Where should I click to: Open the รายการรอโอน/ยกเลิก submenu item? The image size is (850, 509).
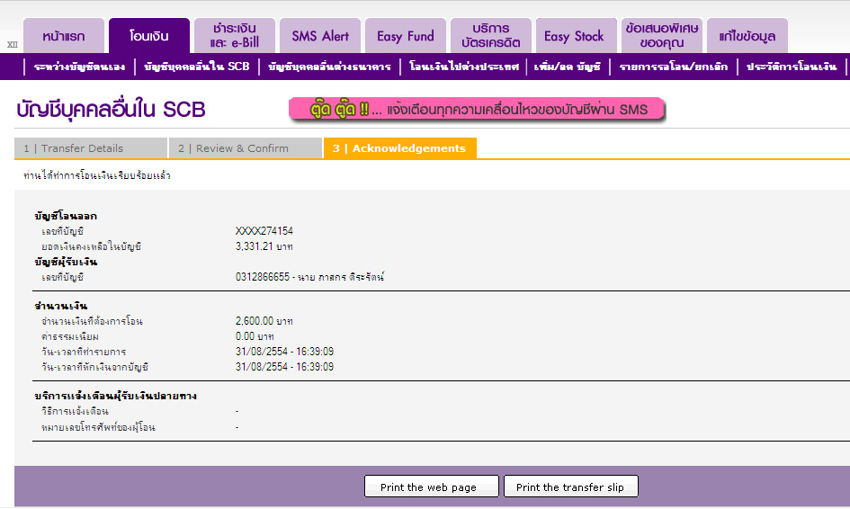pos(674,67)
